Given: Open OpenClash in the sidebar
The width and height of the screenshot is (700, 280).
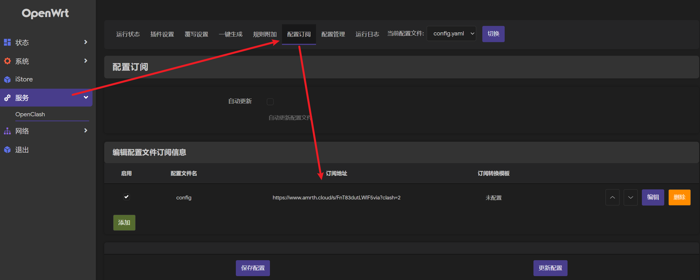Looking at the screenshot, I should click(x=30, y=114).
